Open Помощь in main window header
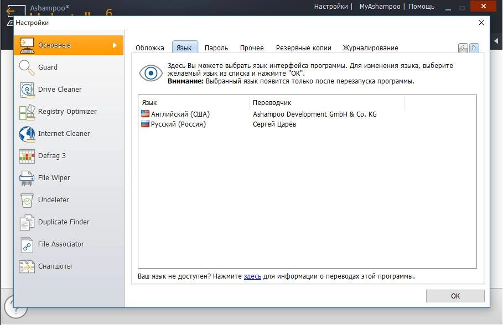 (x=422, y=7)
